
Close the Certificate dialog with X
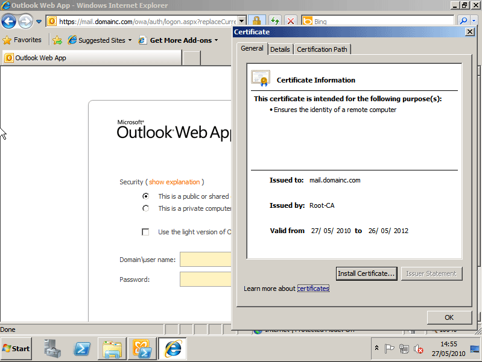pos(470,32)
